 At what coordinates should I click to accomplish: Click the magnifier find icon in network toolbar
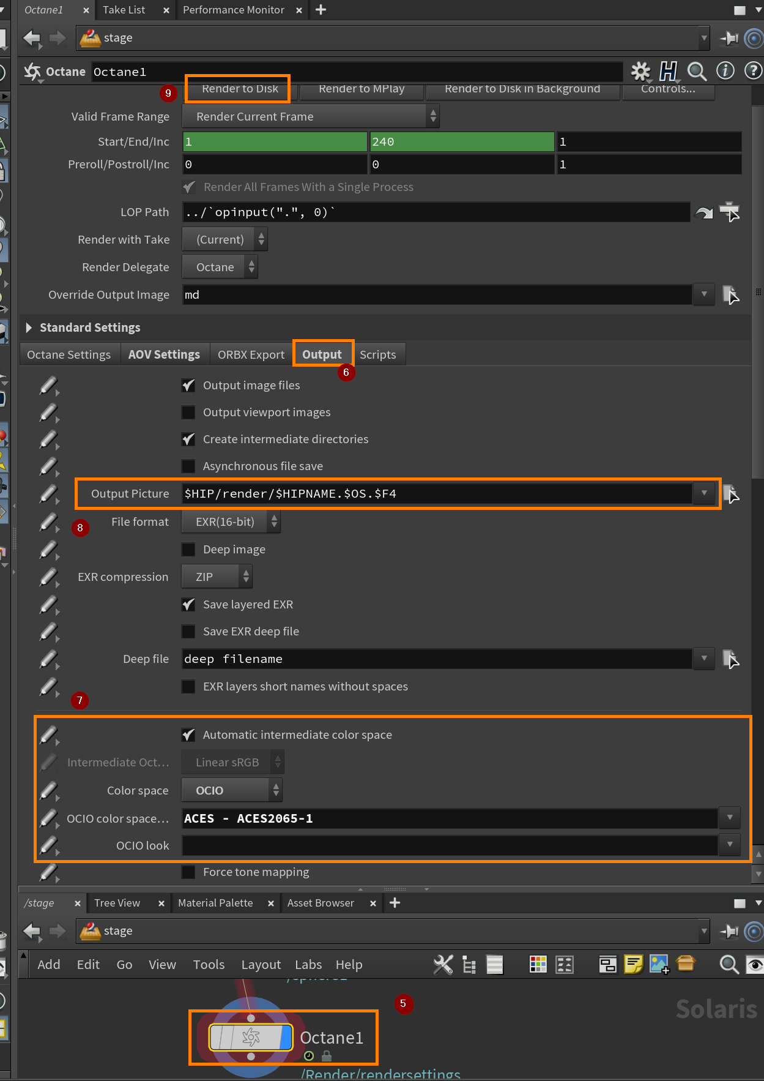(729, 965)
